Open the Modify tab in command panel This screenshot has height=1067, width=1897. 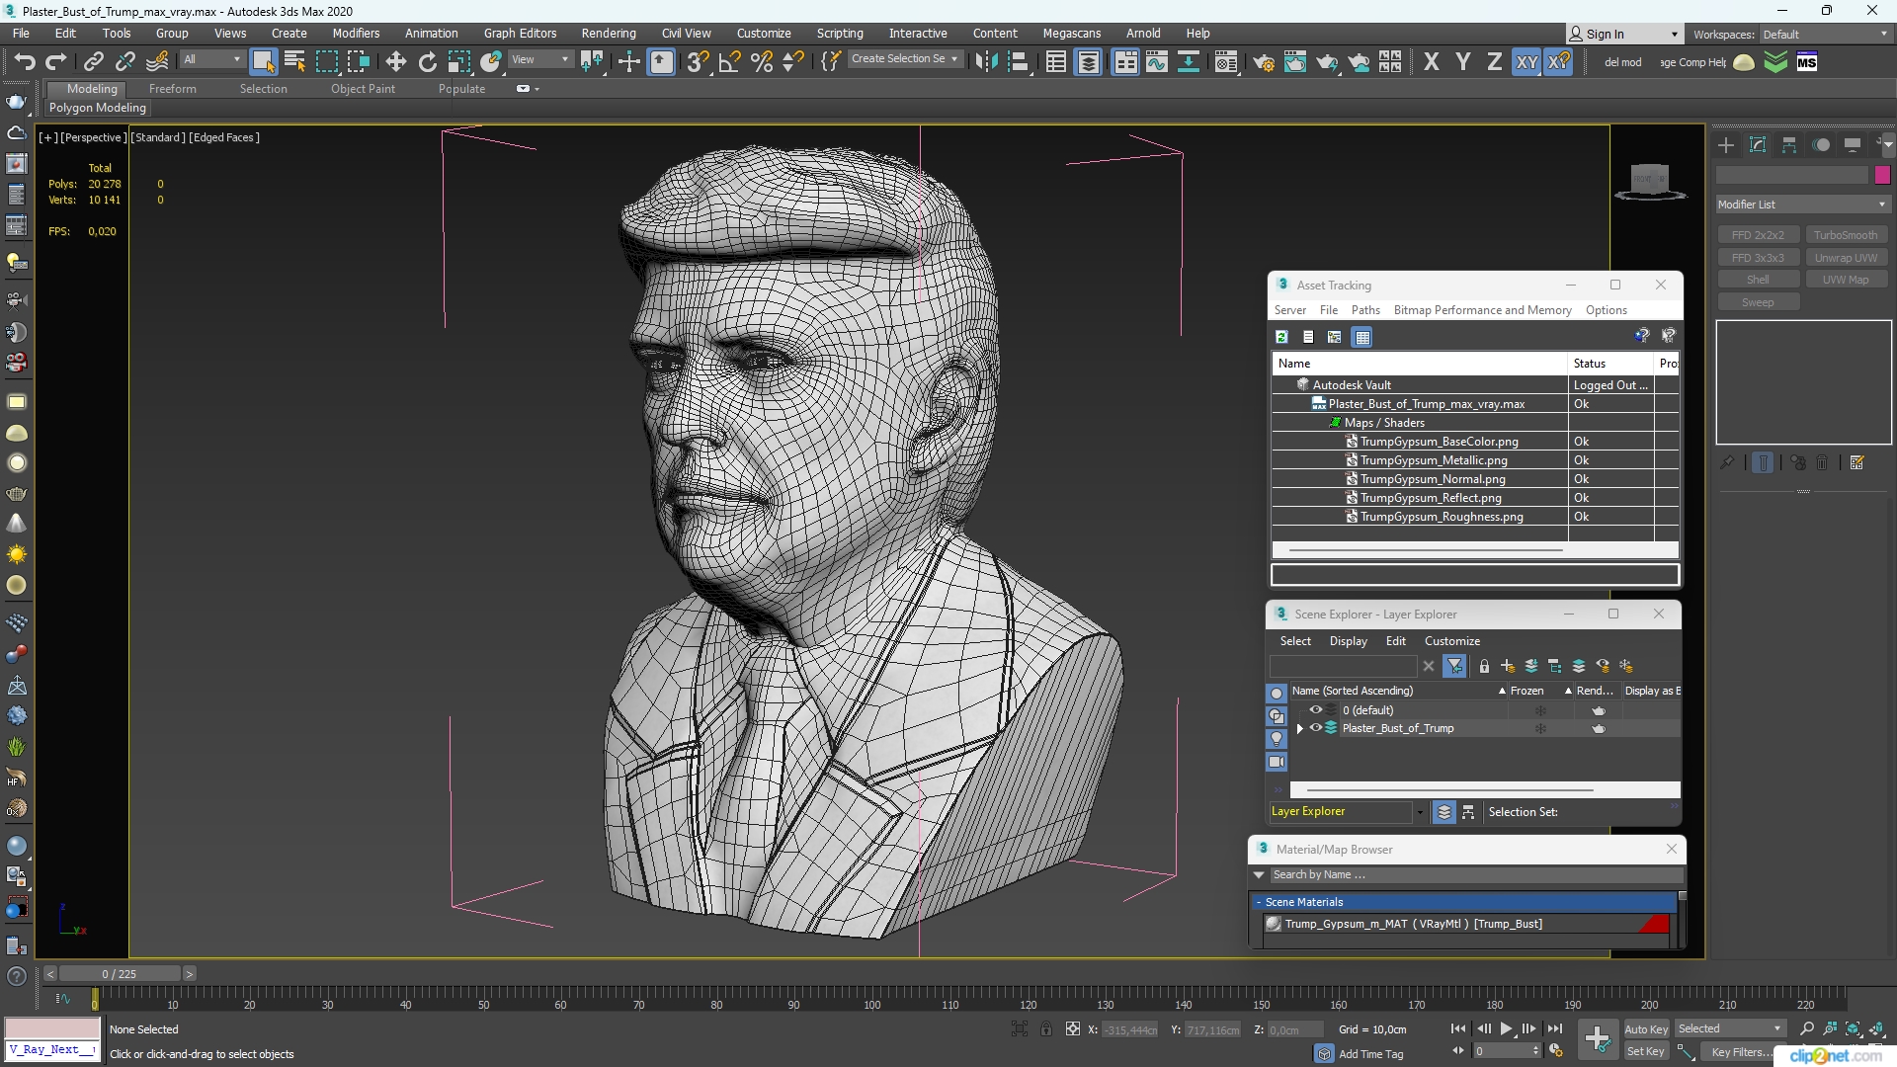1758,145
